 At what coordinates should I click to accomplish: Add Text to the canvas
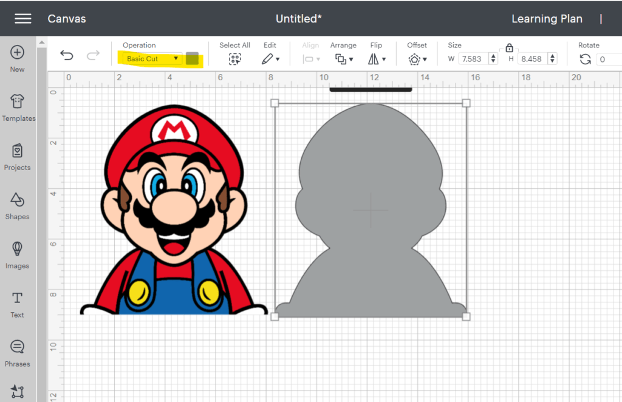(17, 304)
